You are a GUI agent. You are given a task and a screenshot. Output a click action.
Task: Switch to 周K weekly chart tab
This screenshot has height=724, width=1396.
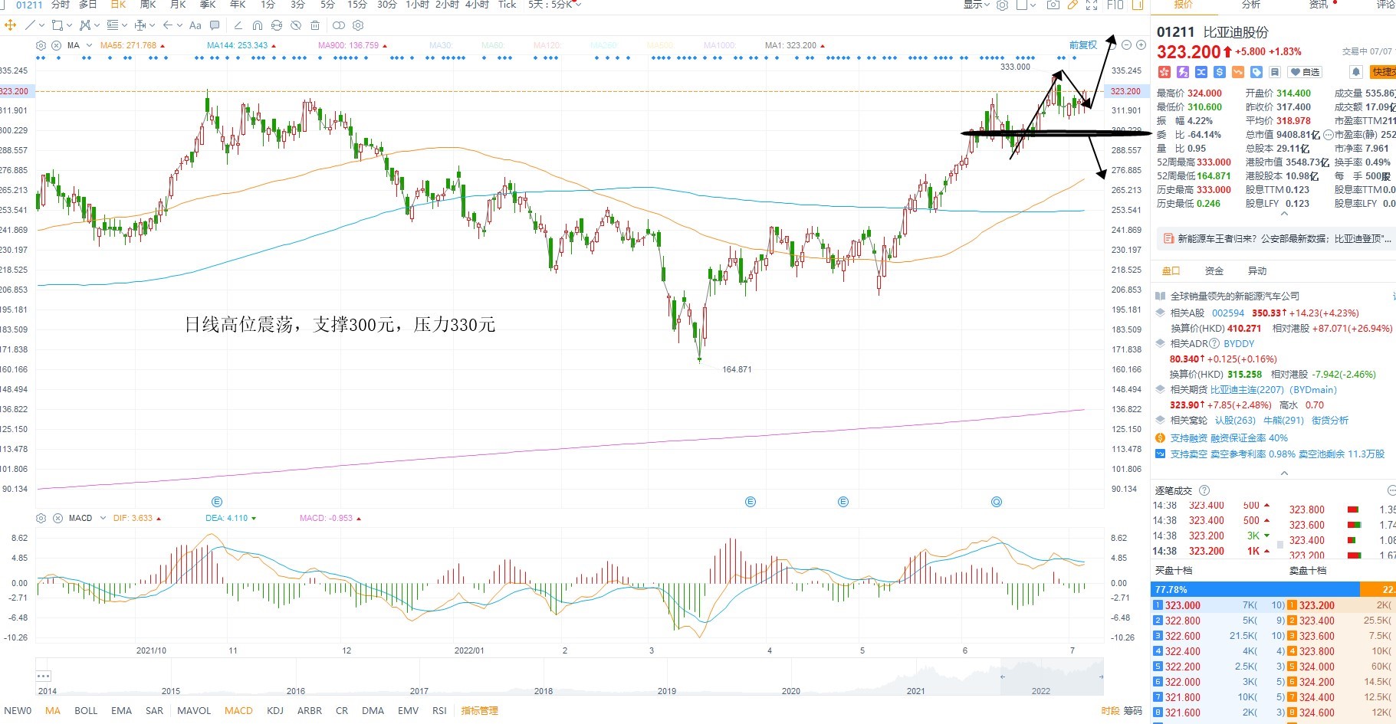(x=148, y=5)
